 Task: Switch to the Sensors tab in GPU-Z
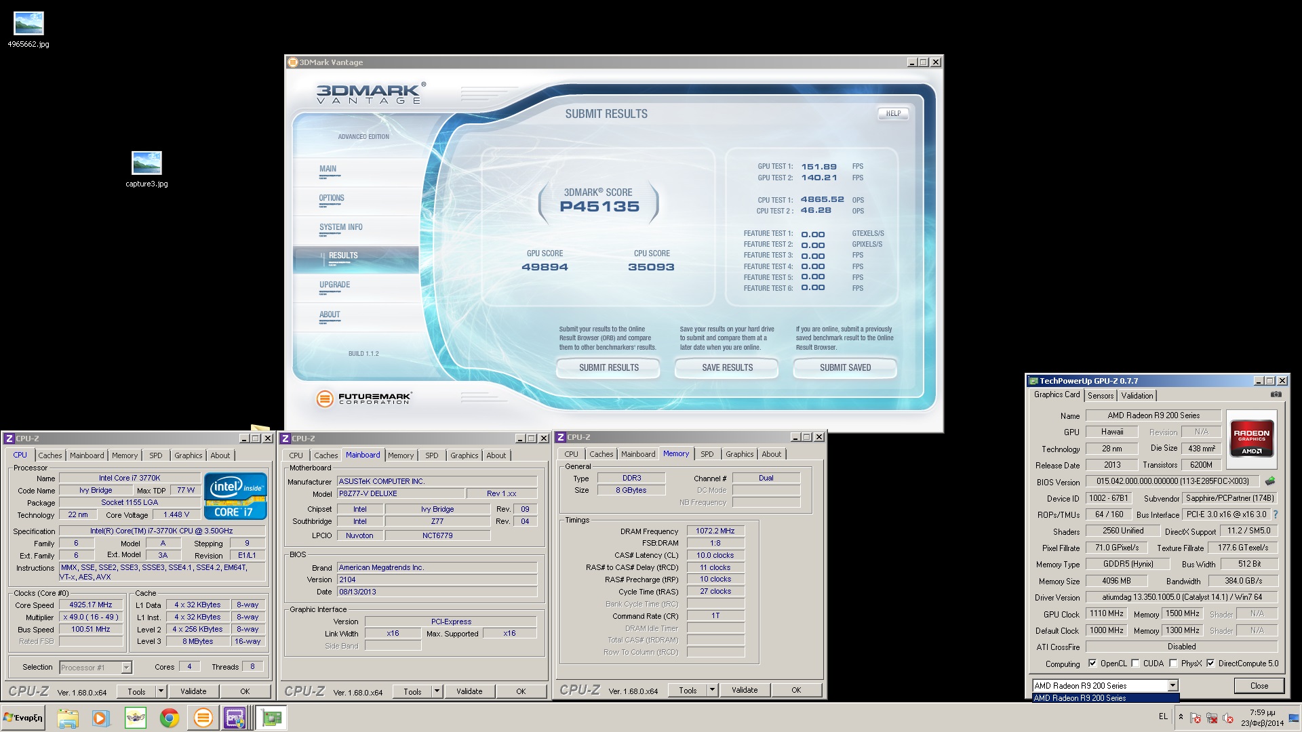point(1101,396)
